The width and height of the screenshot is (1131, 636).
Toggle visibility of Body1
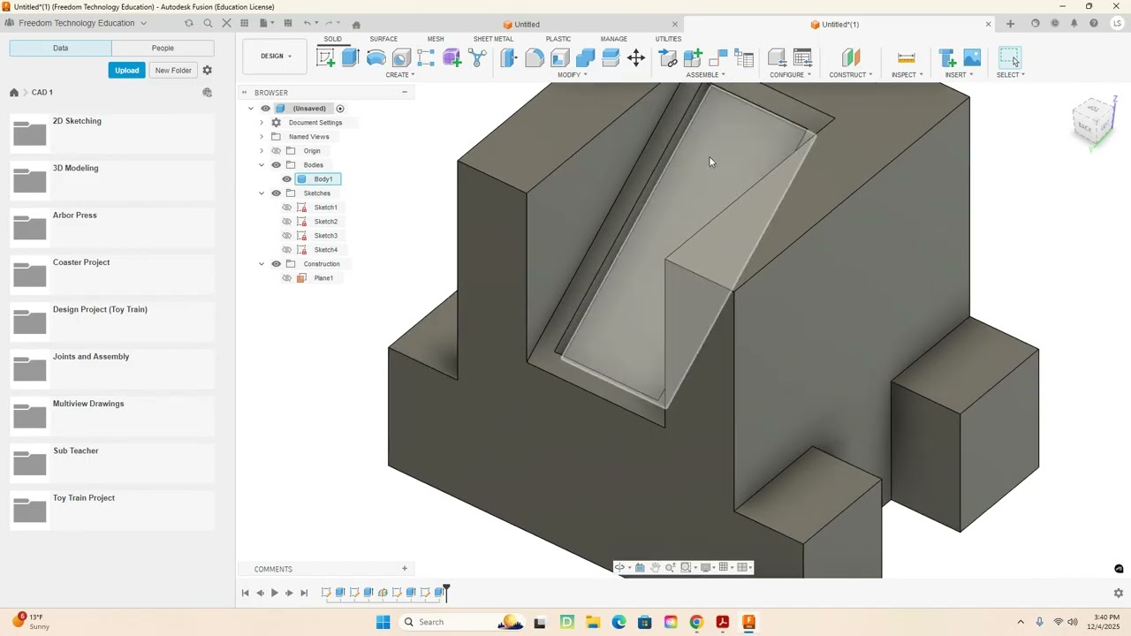click(x=286, y=179)
